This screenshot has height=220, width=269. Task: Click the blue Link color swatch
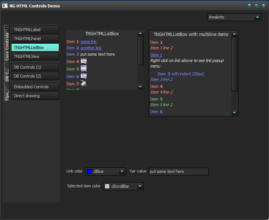point(89,171)
